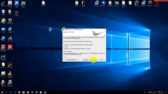Image resolution: width=168 pixels, height=94 pixels.
Task: Click the privacy policy button in Nero wizard
Action: point(71,60)
